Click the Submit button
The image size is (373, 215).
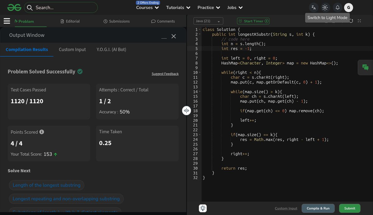pyautogui.click(x=350, y=208)
